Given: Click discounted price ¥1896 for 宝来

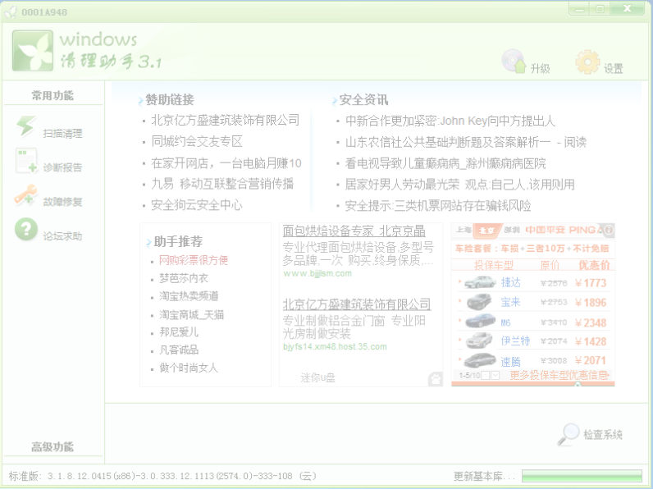Looking at the screenshot, I should pos(591,303).
